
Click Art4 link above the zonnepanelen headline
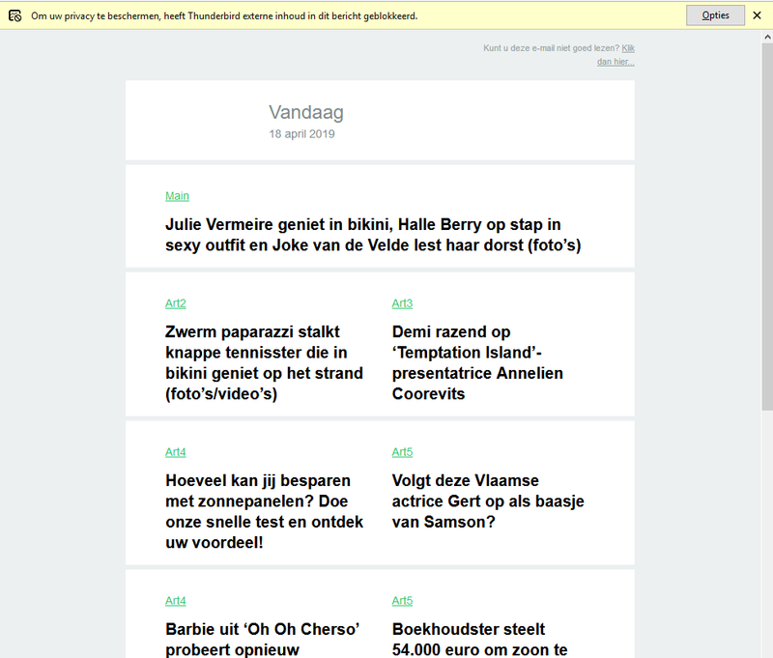[x=175, y=452]
